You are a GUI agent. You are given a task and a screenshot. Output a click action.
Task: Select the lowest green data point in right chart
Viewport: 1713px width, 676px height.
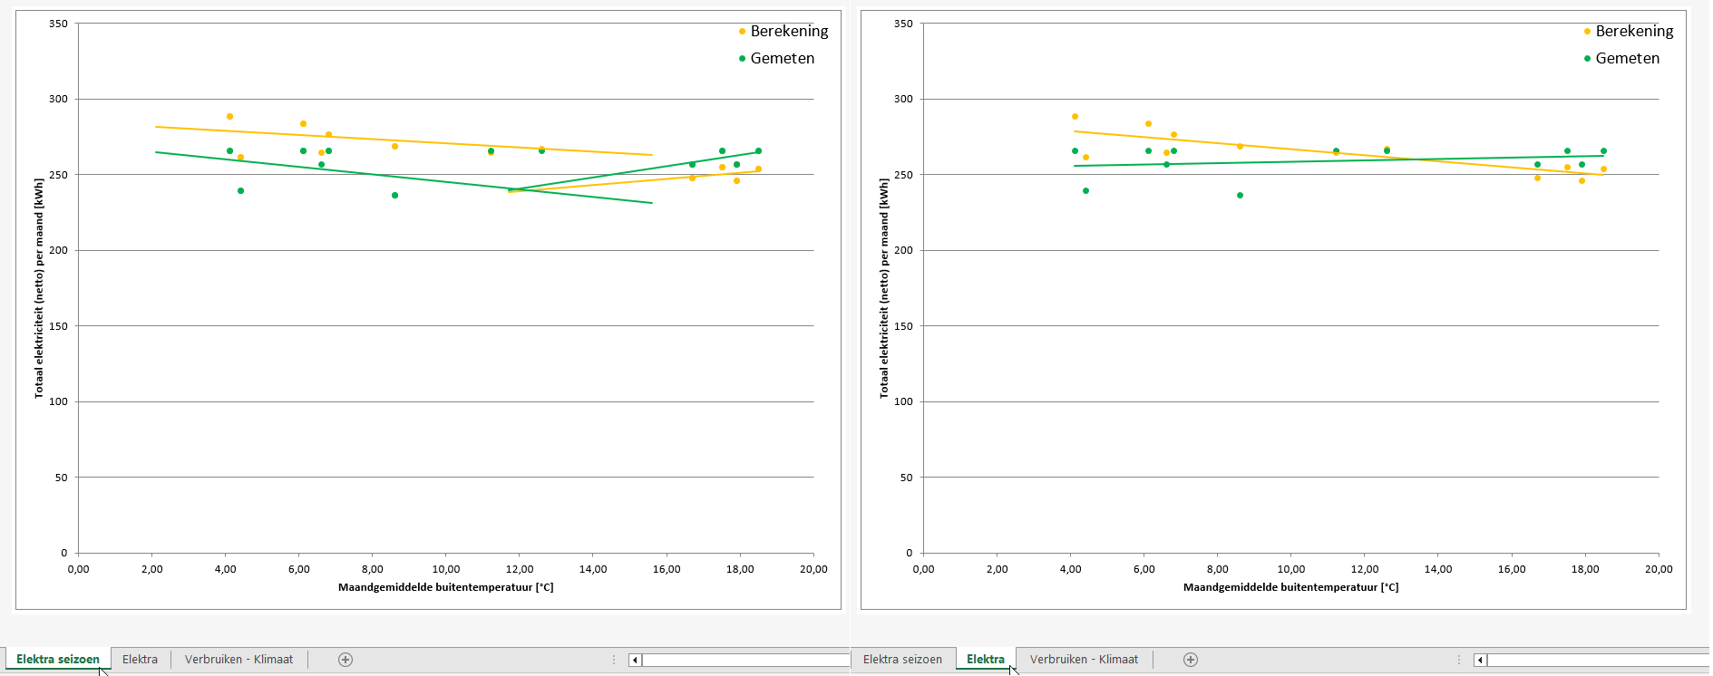1240,196
